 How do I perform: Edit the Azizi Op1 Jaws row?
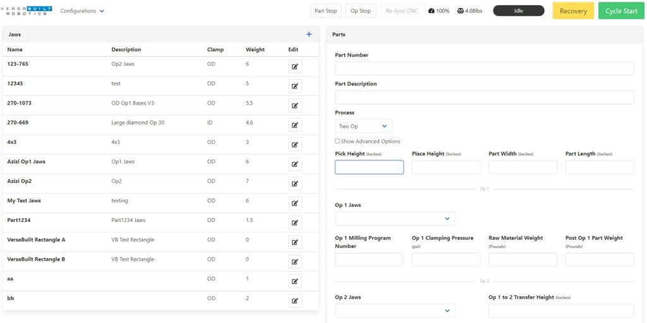[x=295, y=164]
